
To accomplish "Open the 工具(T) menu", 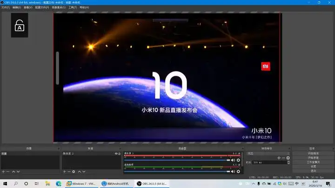I will pyautogui.click(x=72, y=7).
